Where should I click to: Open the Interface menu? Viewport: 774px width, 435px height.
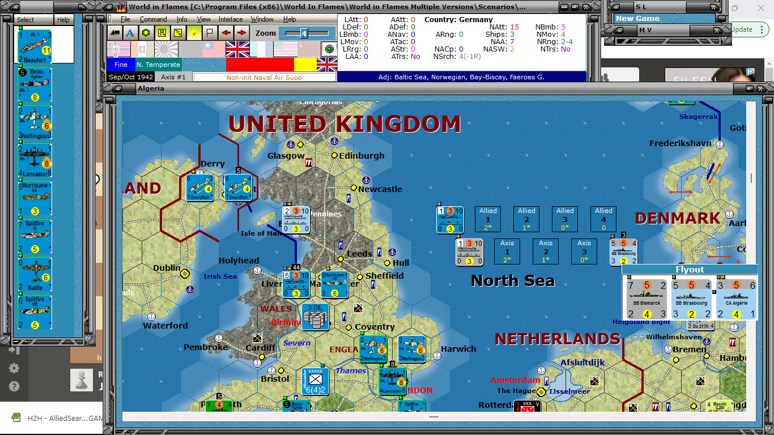(x=231, y=19)
